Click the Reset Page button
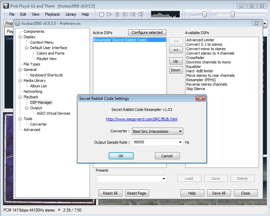Image resolution: width=270 pixels, height=216 pixels. click(137, 193)
